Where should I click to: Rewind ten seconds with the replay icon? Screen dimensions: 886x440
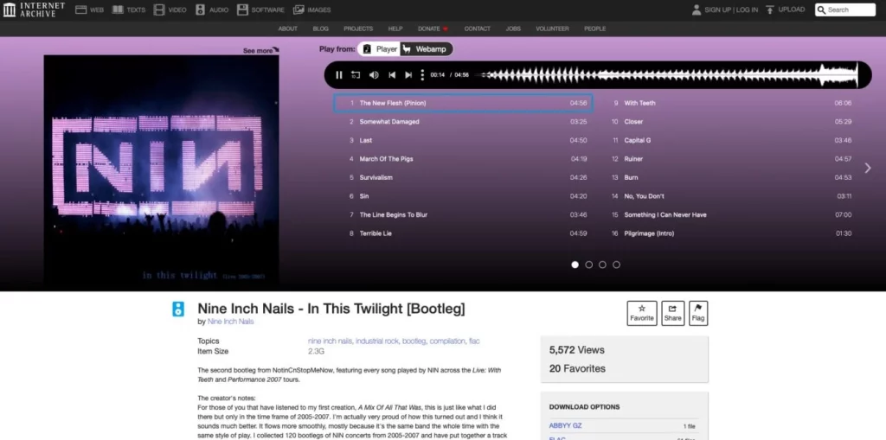click(356, 75)
